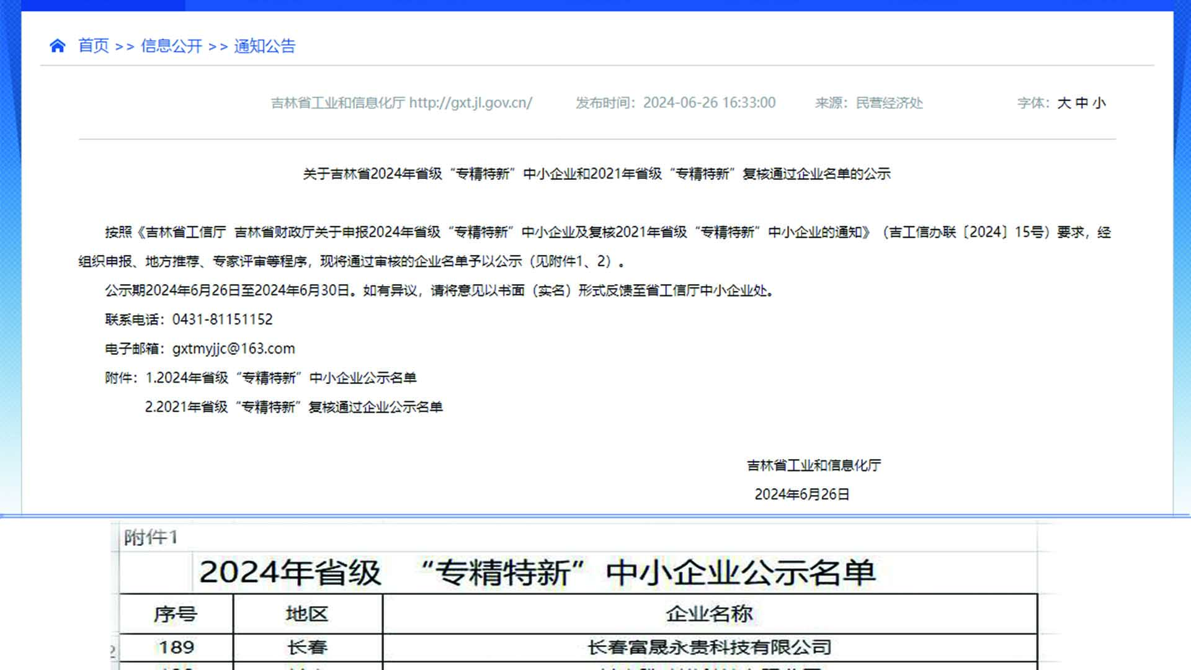
Task: Click the notice title 公示 heading
Action: [595, 174]
